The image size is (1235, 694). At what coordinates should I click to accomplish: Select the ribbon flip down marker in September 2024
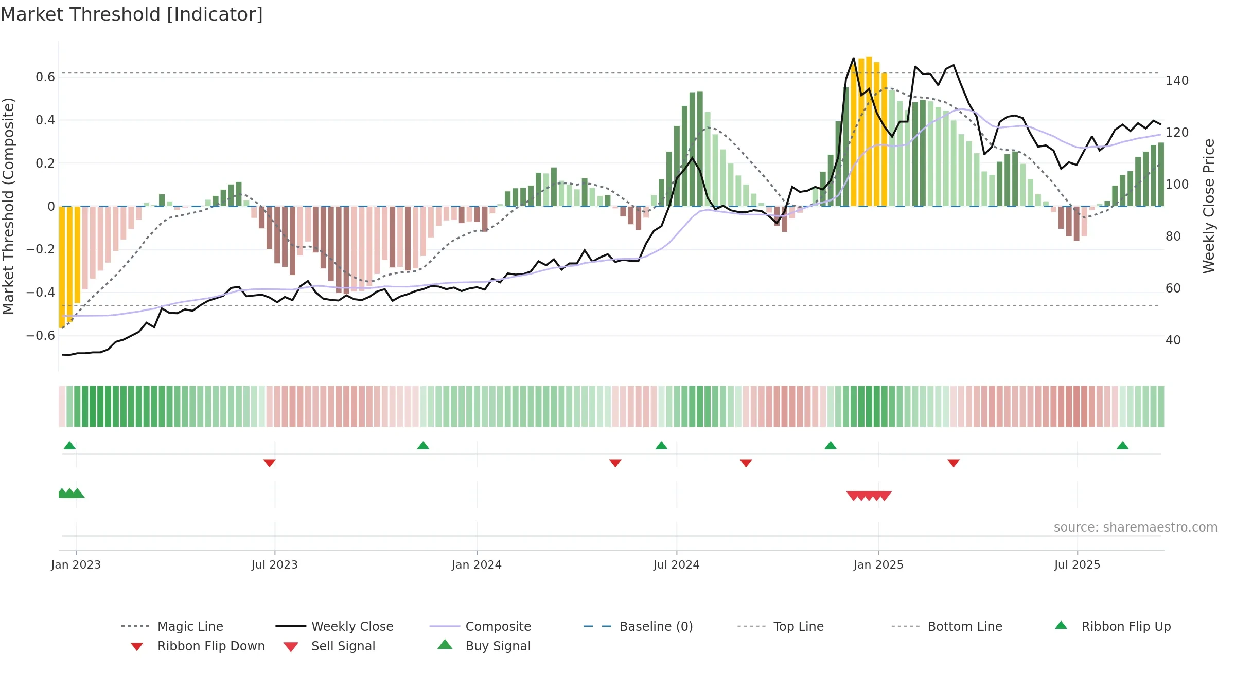point(746,463)
